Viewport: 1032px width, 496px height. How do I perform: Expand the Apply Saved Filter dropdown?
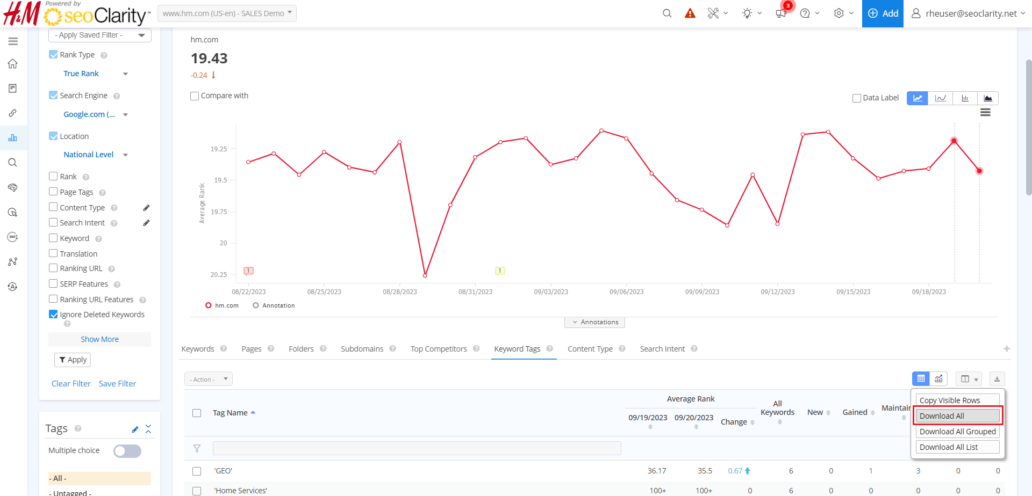click(100, 35)
